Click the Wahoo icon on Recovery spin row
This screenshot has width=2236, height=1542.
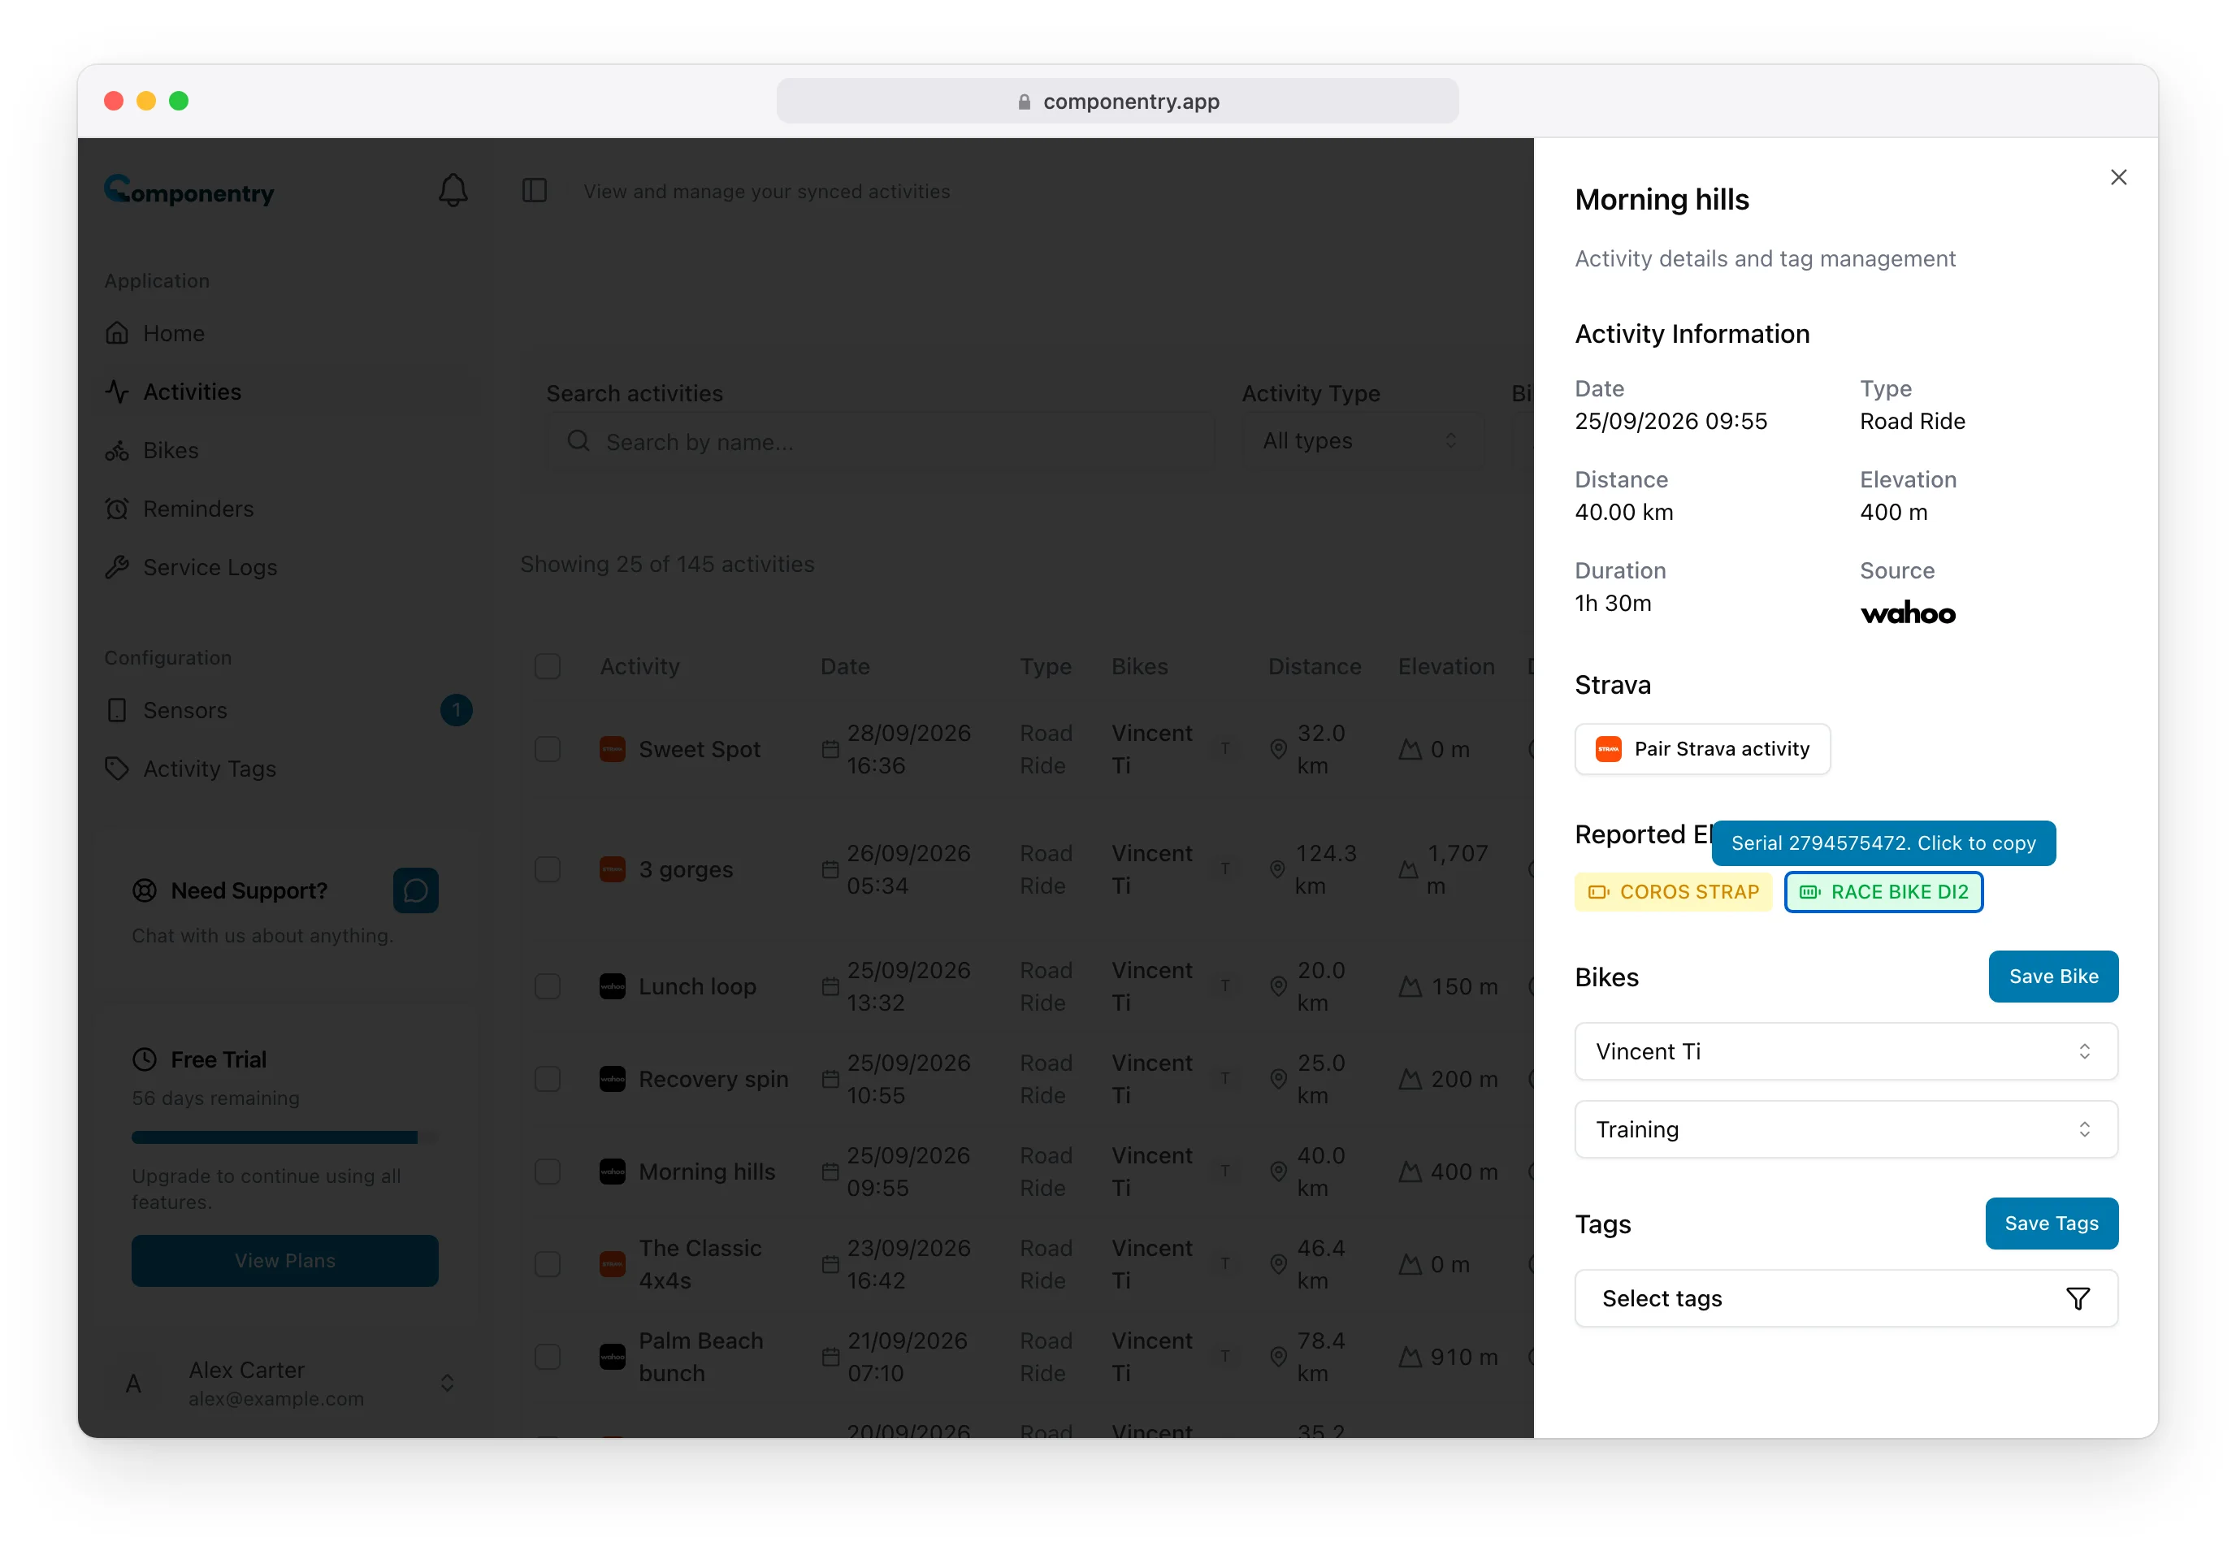613,1079
